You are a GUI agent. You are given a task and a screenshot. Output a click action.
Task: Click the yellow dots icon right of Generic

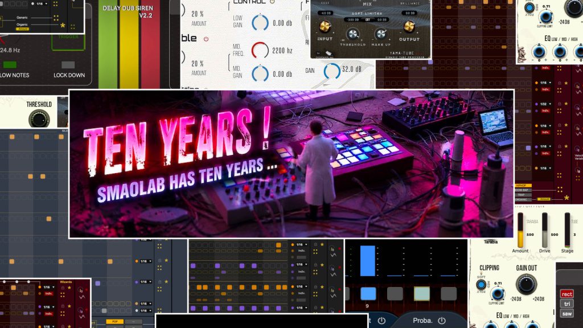click(56, 18)
